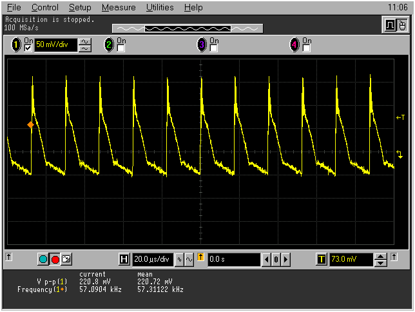Reset horizontal position to zero button
Screen dimensions: 415x312
coord(276,259)
